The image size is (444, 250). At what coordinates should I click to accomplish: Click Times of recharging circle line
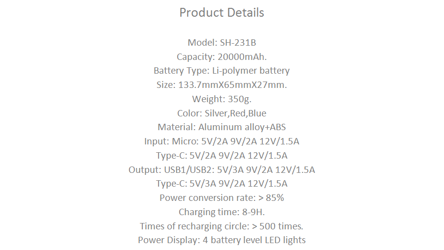point(222,226)
